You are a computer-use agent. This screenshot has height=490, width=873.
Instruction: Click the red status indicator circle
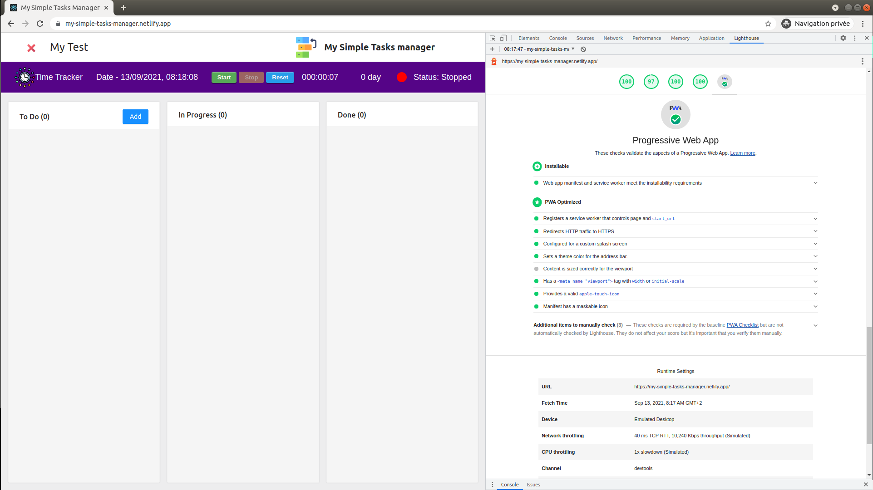pos(401,77)
